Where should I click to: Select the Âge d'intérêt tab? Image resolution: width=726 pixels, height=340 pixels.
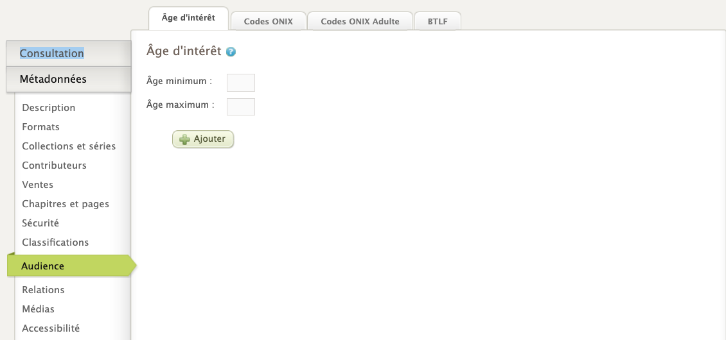(x=189, y=18)
